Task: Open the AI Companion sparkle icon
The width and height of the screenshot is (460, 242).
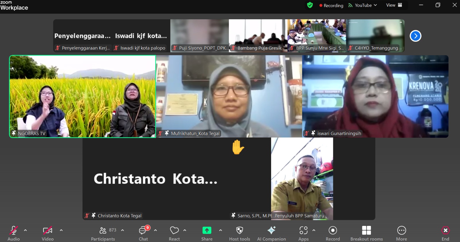Action: click(271, 230)
